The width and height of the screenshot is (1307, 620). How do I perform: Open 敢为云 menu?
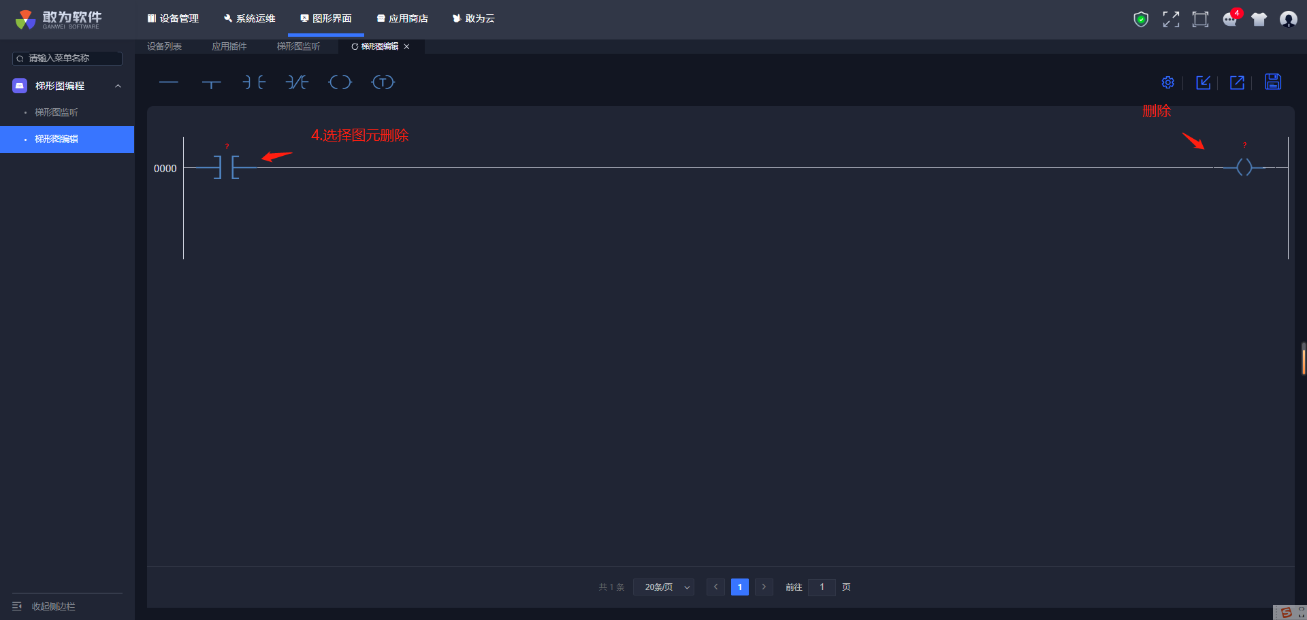tap(474, 18)
